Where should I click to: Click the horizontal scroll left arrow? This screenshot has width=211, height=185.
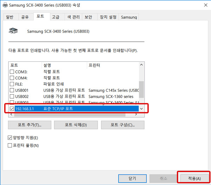pos(12,115)
